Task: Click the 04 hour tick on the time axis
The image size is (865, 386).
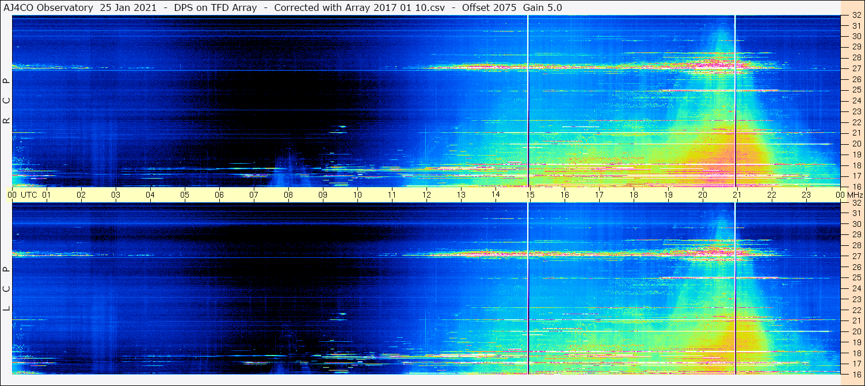Action: (150, 195)
